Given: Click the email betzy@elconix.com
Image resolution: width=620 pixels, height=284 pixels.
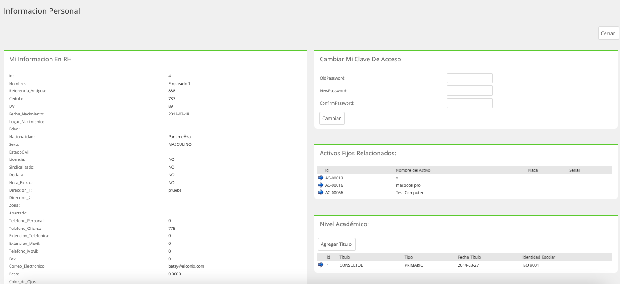Looking at the screenshot, I should click(x=186, y=266).
